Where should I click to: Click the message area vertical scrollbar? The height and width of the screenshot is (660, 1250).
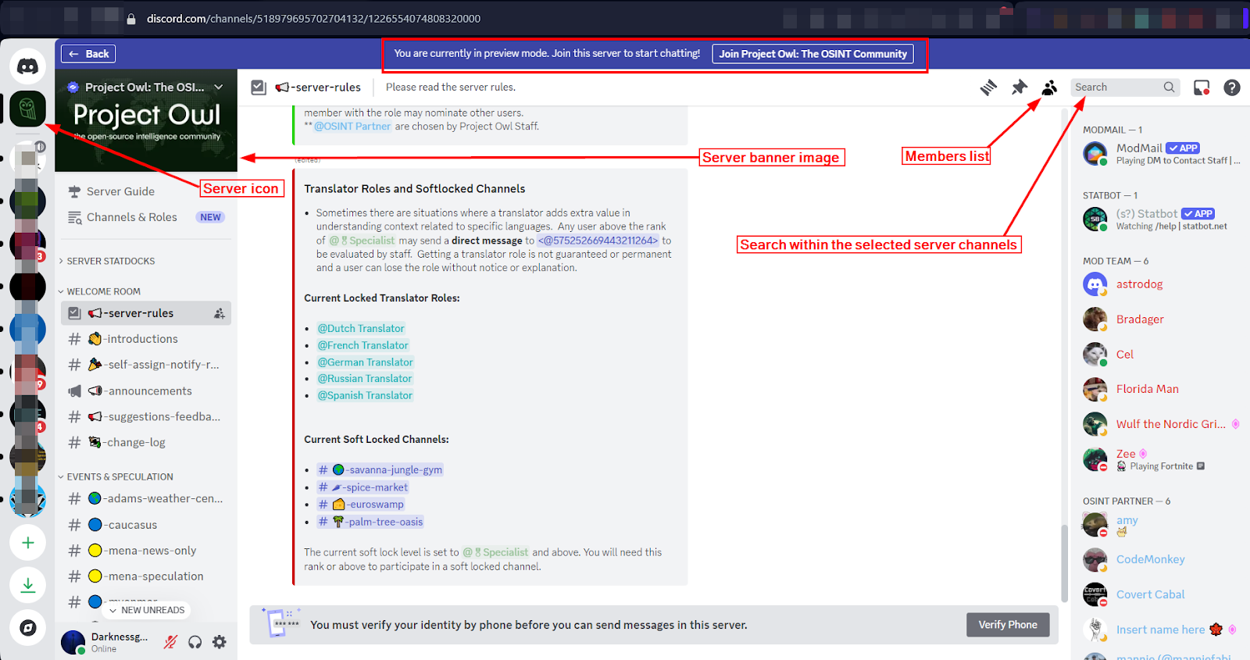(x=1064, y=562)
